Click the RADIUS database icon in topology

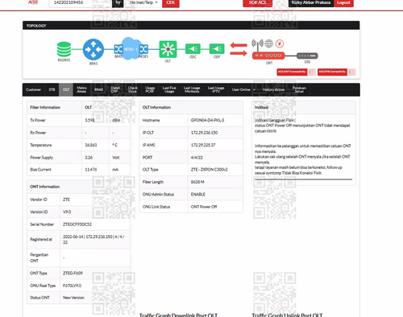[64, 49]
